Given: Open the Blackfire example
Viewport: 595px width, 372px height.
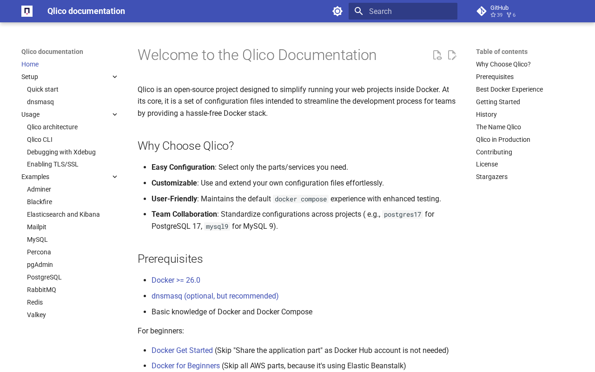Looking at the screenshot, I should [40, 202].
